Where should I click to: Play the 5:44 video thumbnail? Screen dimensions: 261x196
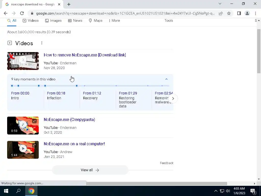point(23,150)
